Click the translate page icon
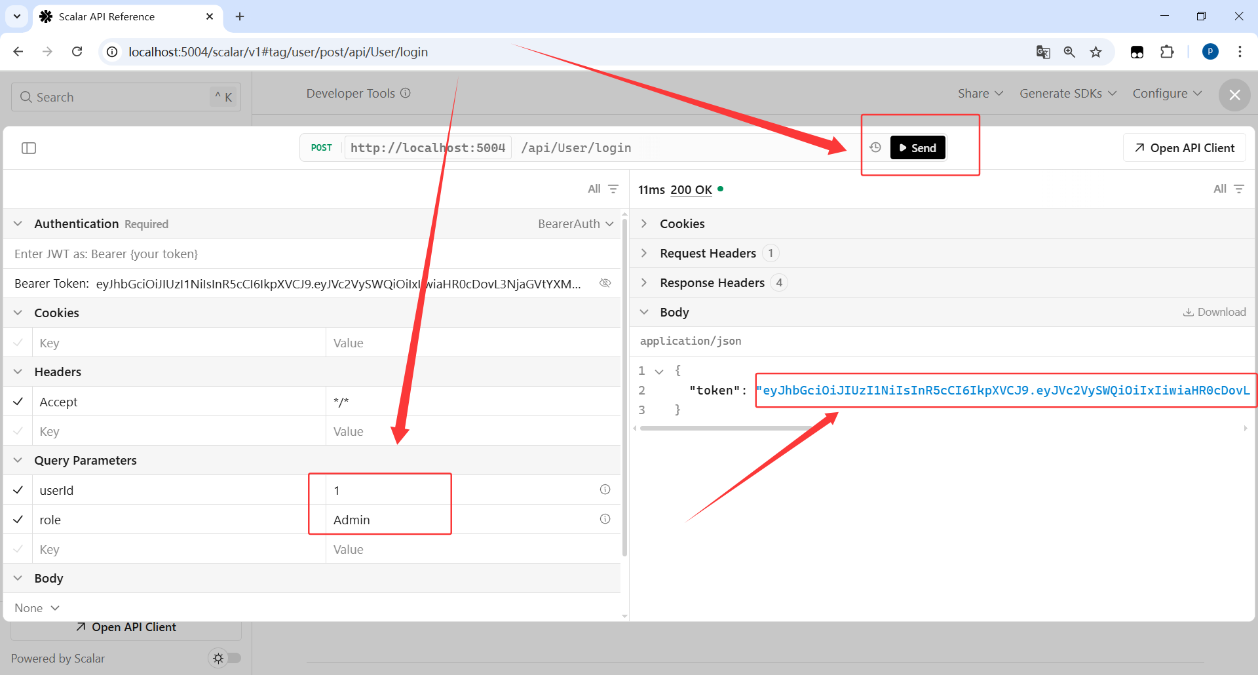The image size is (1258, 675). point(1043,52)
